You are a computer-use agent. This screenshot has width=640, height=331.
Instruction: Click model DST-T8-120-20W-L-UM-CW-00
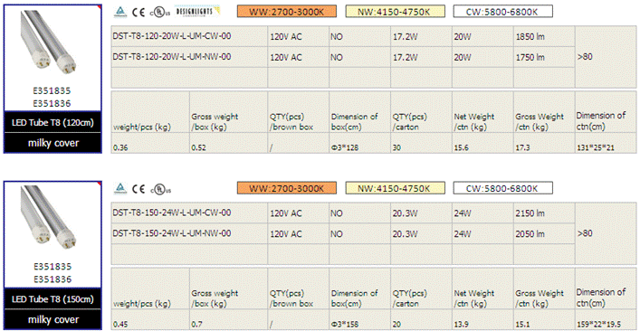pyautogui.click(x=172, y=36)
